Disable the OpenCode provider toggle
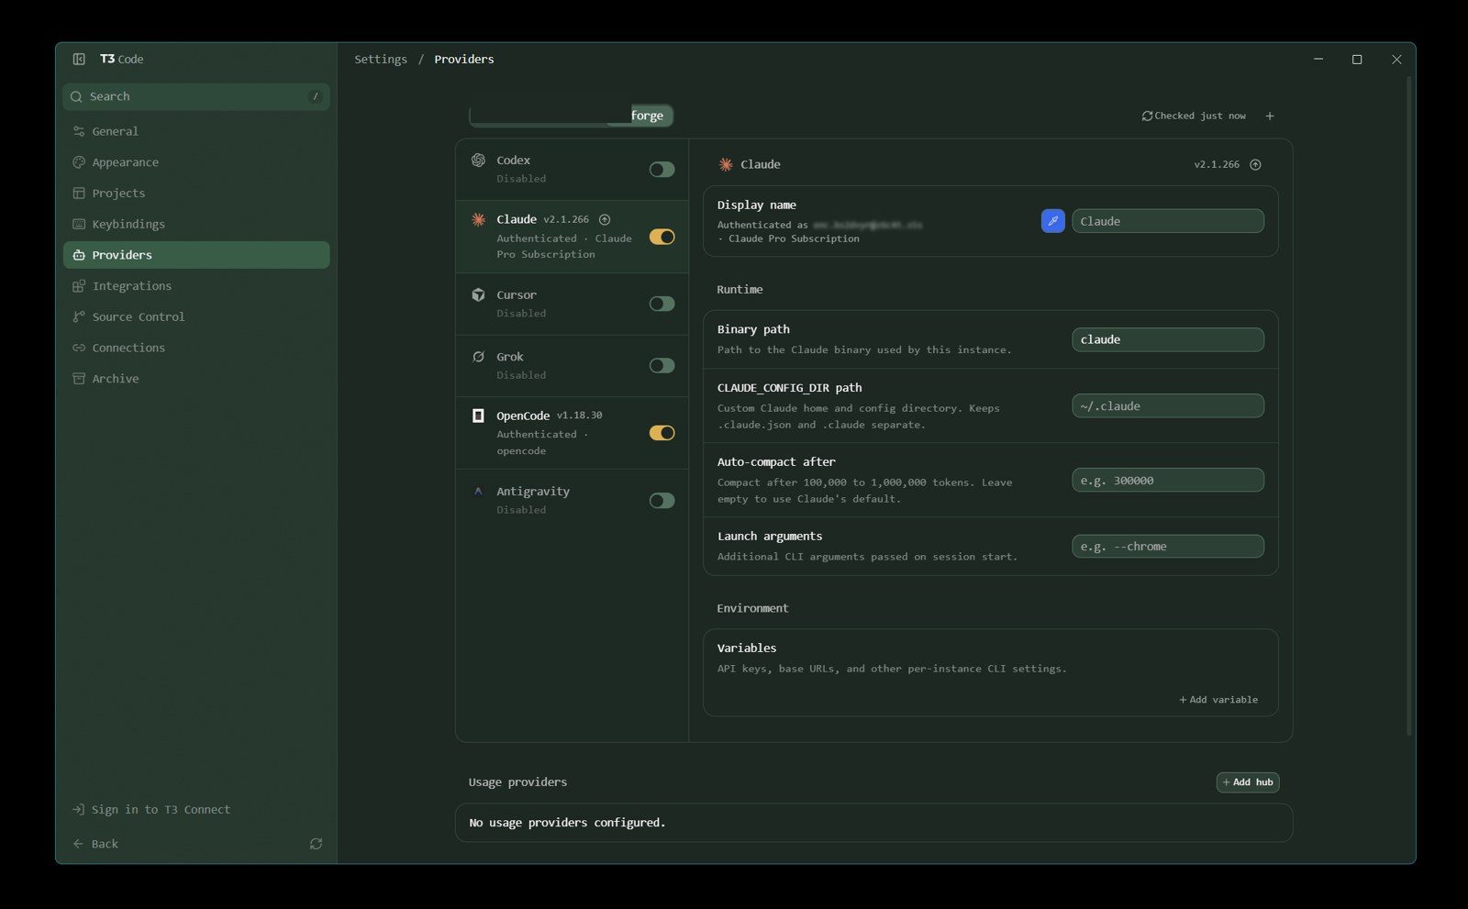The height and width of the screenshot is (909, 1468). pos(662,433)
